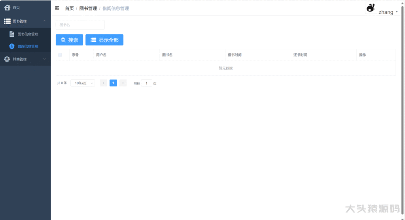The height and width of the screenshot is (220, 405).
Task: Focus the 图书名 search input
Action: pyautogui.click(x=80, y=25)
